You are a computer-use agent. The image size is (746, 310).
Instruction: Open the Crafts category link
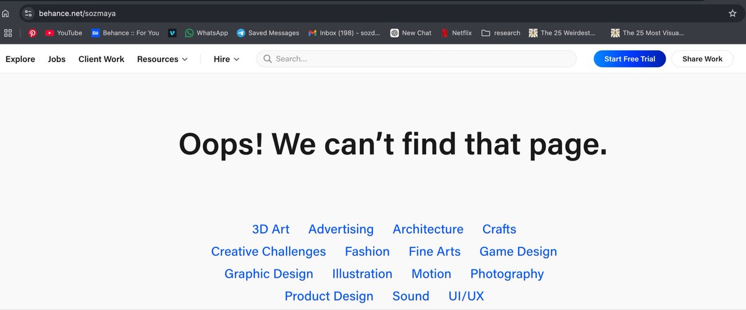coord(499,229)
